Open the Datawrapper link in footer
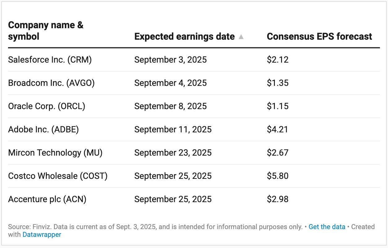Image resolution: width=388 pixels, height=248 pixels. tap(42, 234)
